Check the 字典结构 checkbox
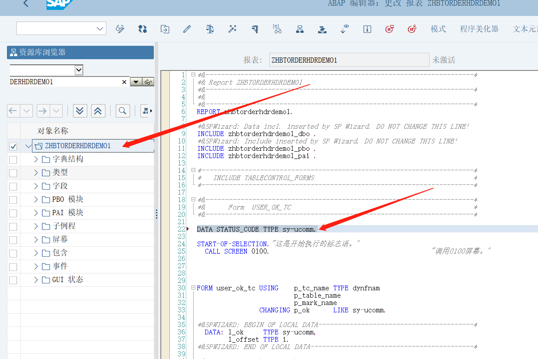 (x=13, y=159)
